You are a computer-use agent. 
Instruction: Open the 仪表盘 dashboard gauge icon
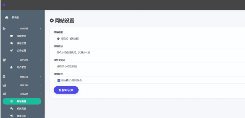pyautogui.click(x=7, y=17)
